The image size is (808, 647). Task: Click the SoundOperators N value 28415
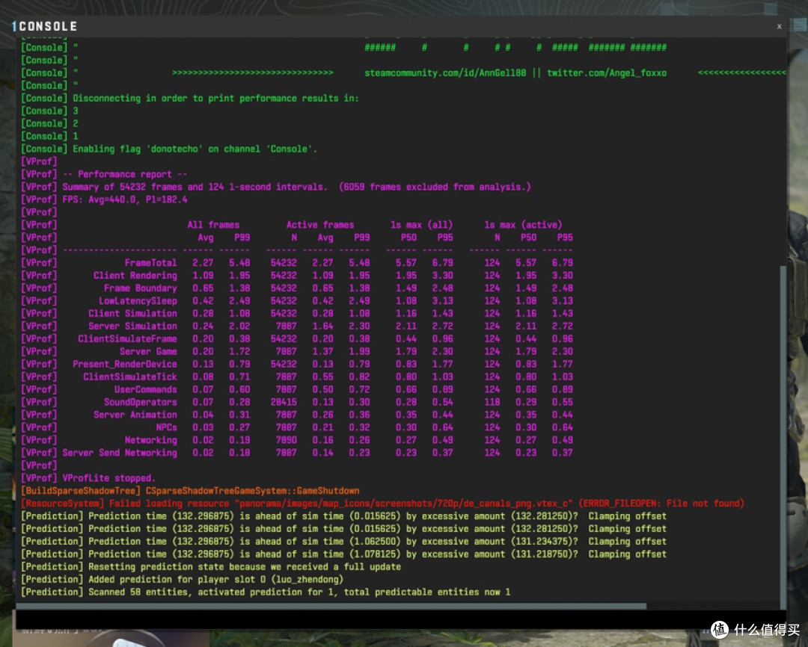(x=284, y=402)
